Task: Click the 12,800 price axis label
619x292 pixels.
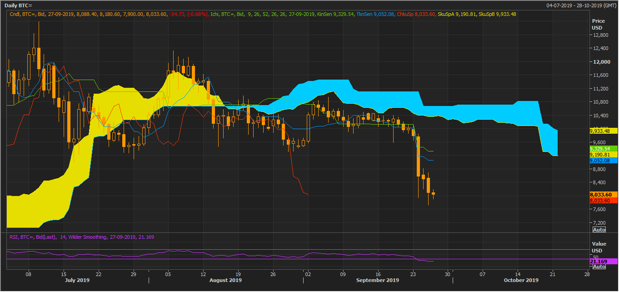Action: 600,35
